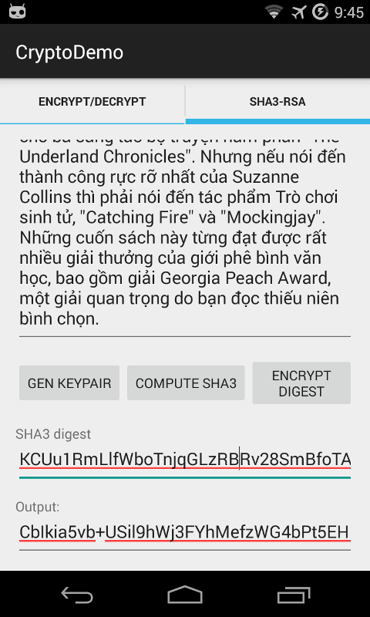The height and width of the screenshot is (617, 370).
Task: Focus the SHA3 digest input field
Action: (x=185, y=460)
